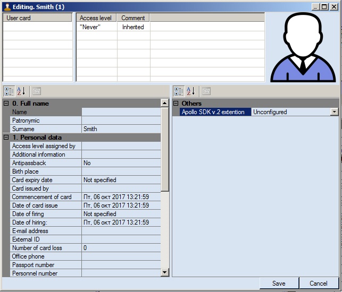Select the Inherited comment cell
Image resolution: width=342 pixels, height=292 pixels.
coord(134,27)
